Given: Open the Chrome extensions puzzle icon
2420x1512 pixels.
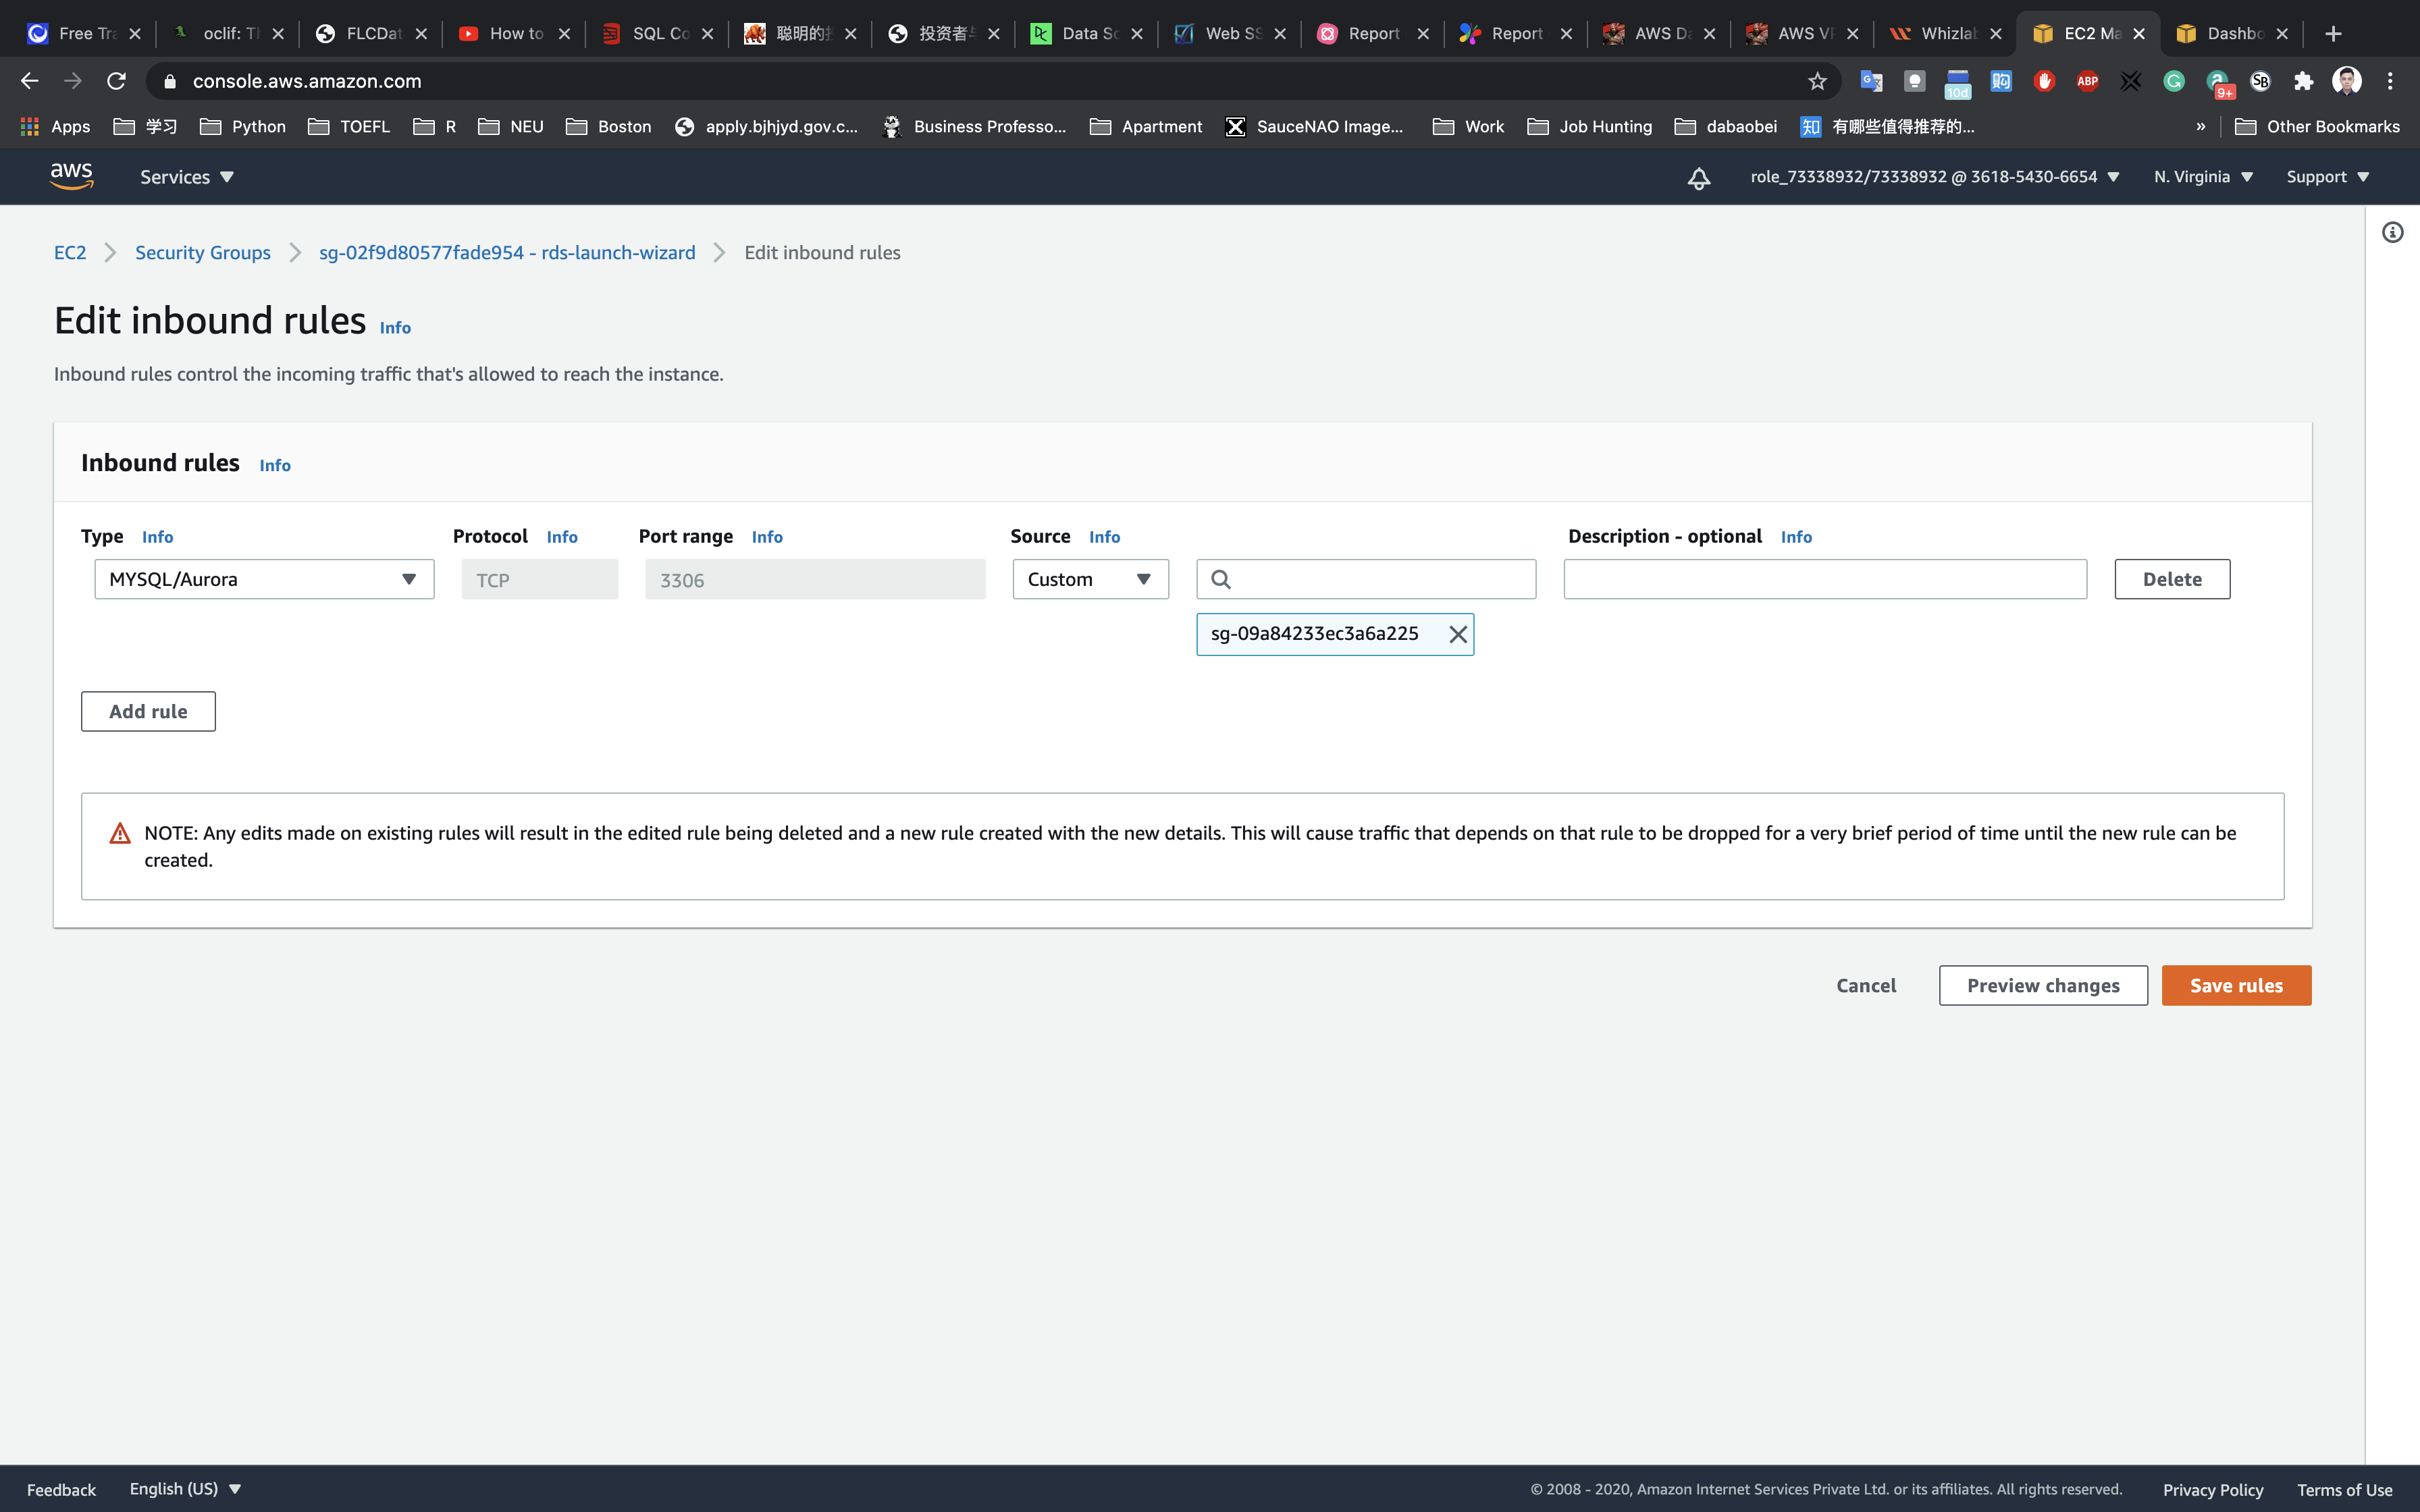Looking at the screenshot, I should [x=2304, y=81].
